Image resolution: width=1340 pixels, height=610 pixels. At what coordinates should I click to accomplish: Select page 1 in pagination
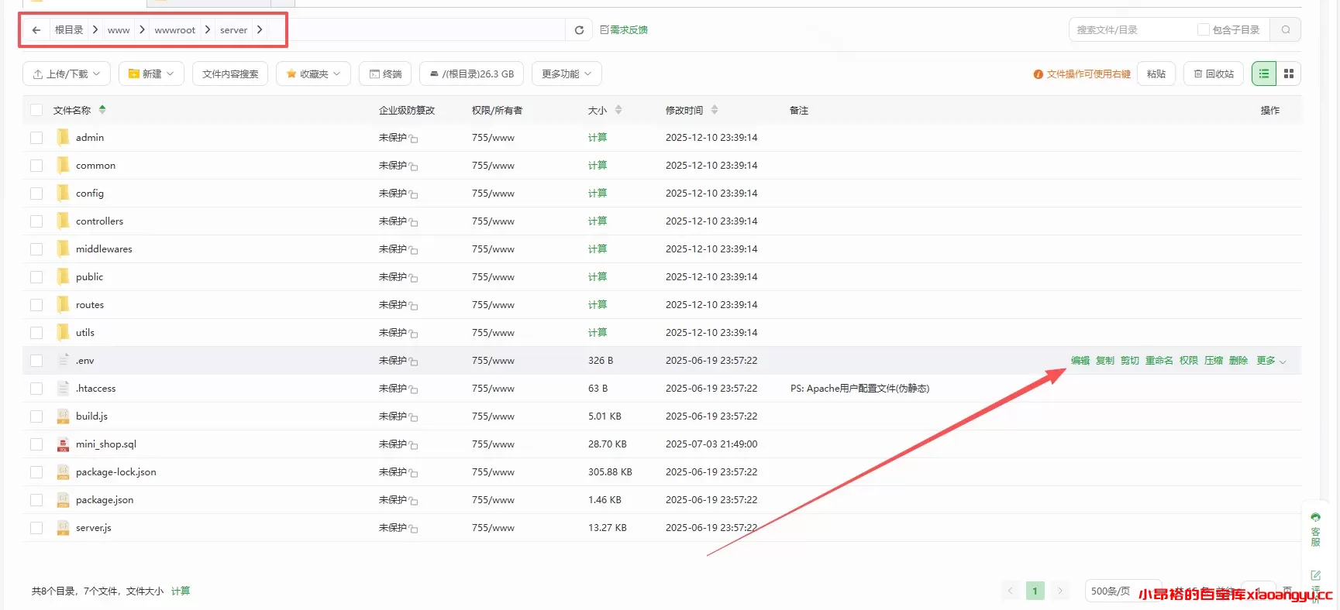tap(1035, 591)
